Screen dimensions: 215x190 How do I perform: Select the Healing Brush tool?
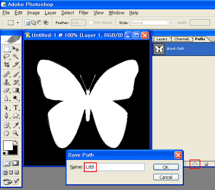[x=6, y=74]
